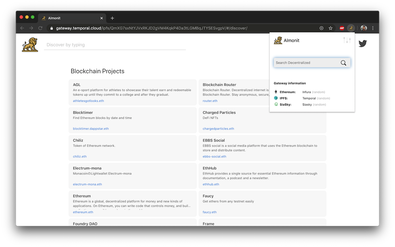Click the lion logo in the popup header
Image resolution: width=395 pixels, height=247 pixels.
[x=278, y=40]
